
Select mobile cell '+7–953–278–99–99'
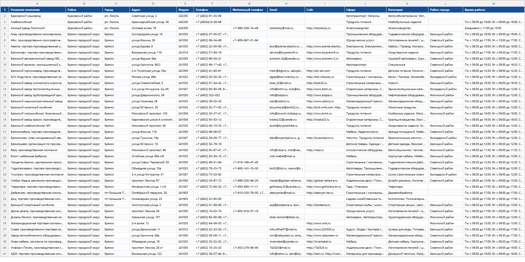[x=249, y=248]
